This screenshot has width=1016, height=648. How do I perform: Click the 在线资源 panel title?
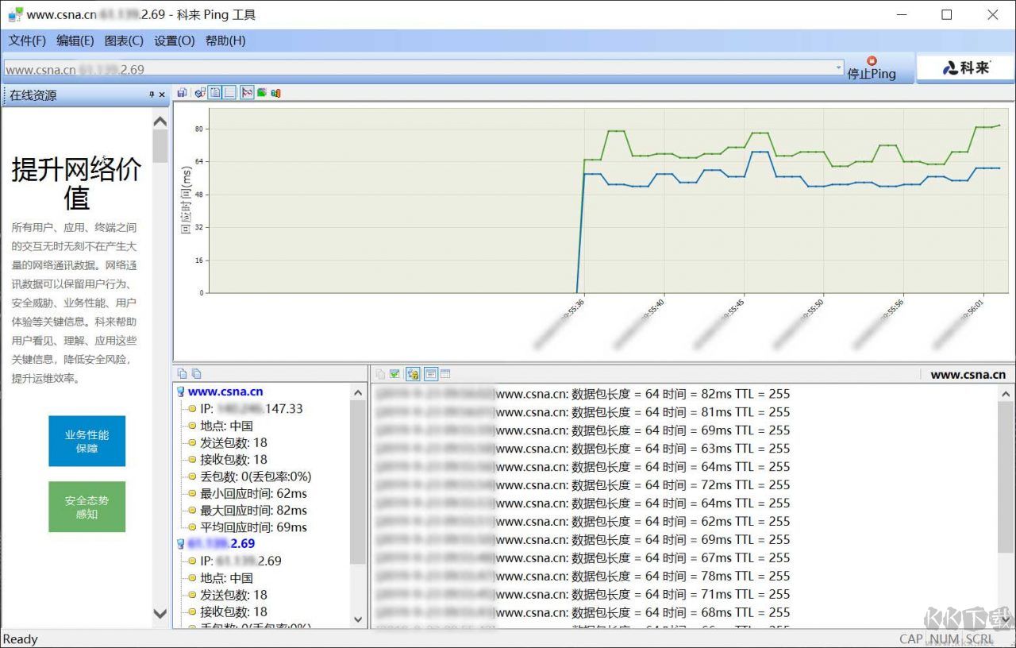[33, 95]
